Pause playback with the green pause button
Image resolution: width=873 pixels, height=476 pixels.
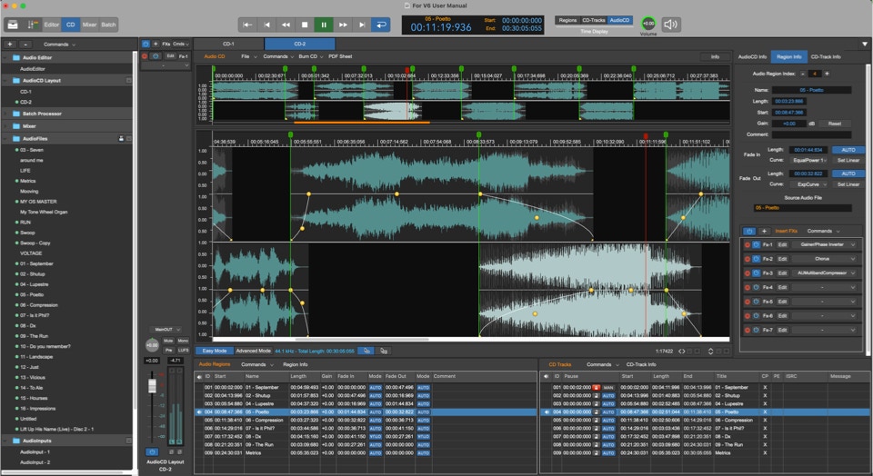tap(324, 25)
